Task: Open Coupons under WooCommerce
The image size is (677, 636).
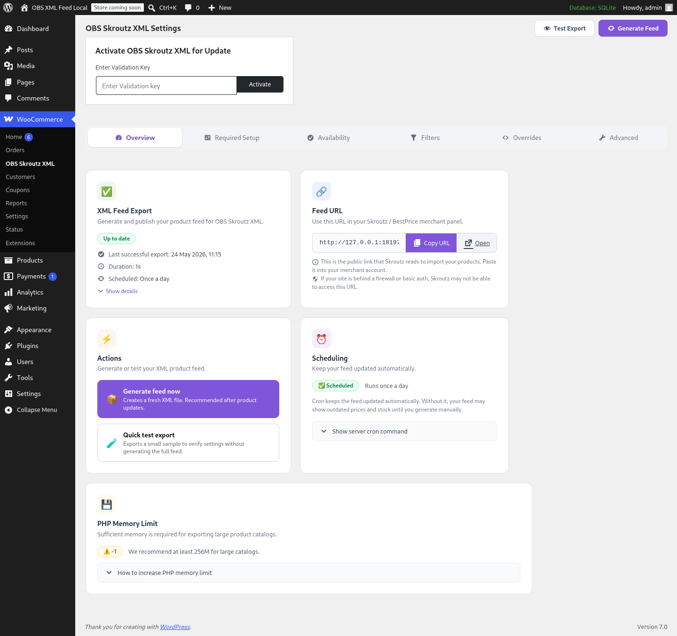Action: pyautogui.click(x=17, y=190)
